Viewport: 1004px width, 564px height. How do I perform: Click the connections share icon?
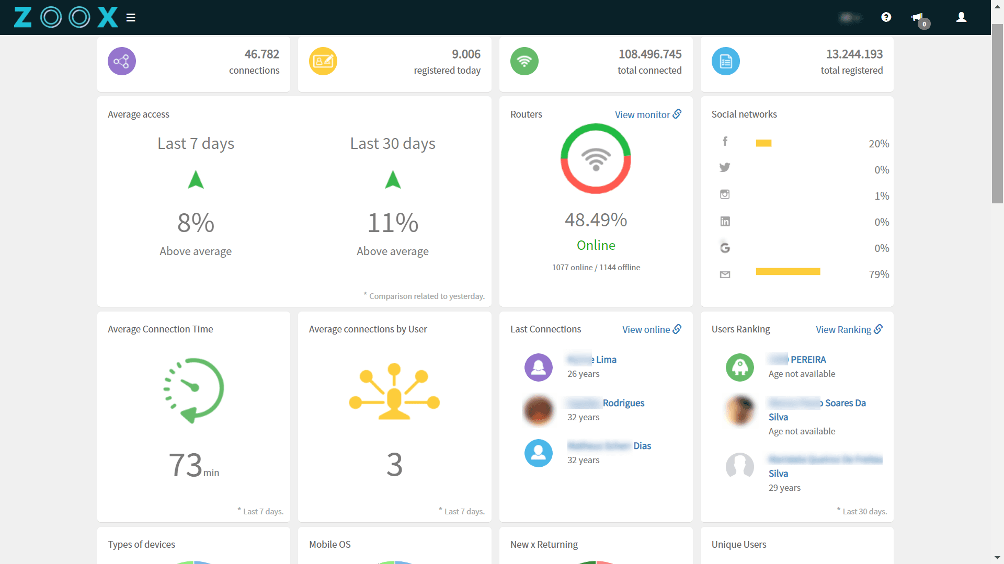[121, 61]
